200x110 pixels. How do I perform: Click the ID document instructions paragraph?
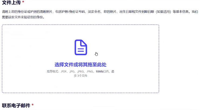[100, 14]
